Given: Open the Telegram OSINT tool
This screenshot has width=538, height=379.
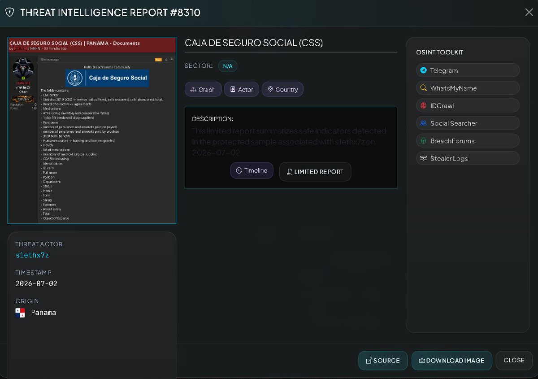Looking at the screenshot, I should click(x=468, y=70).
